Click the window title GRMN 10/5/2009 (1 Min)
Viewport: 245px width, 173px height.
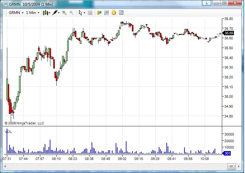(31, 4)
